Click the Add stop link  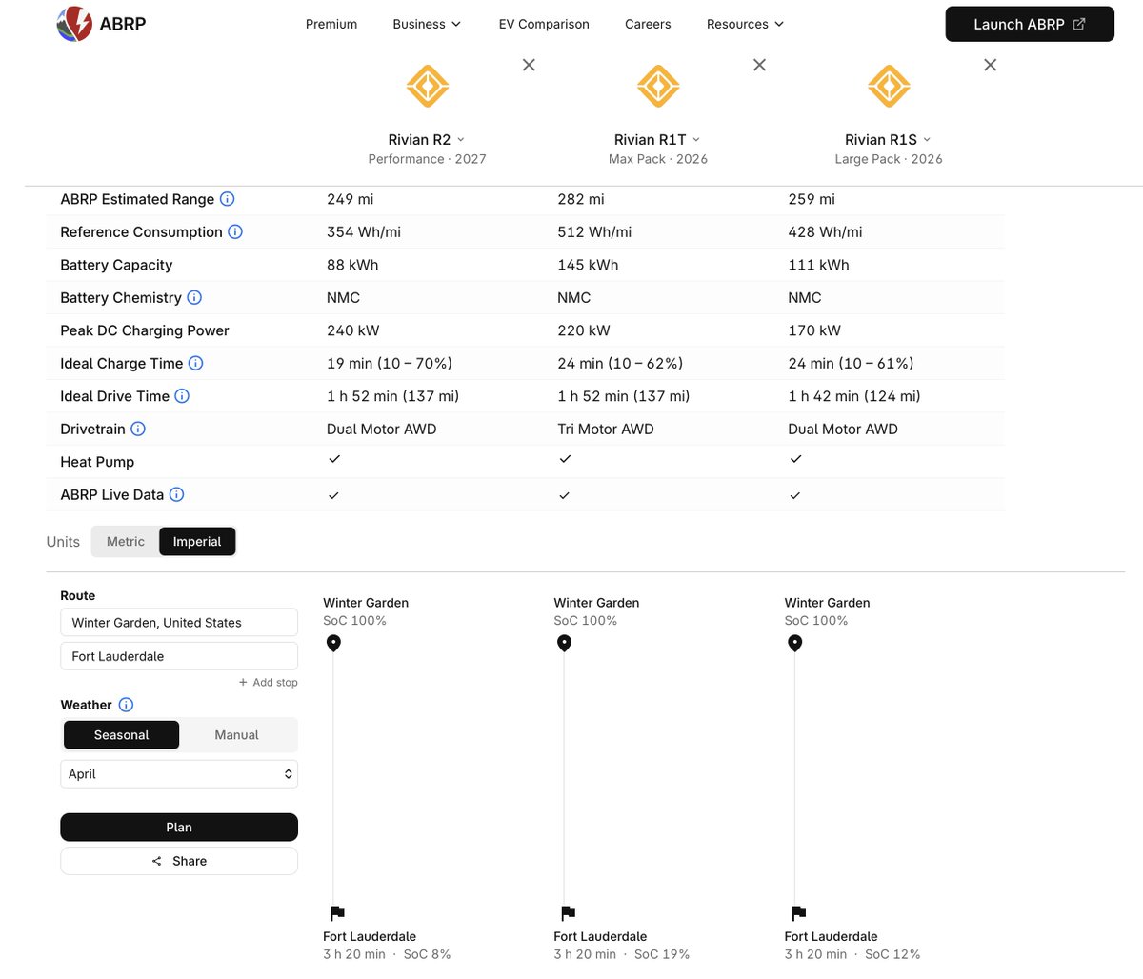tap(268, 682)
